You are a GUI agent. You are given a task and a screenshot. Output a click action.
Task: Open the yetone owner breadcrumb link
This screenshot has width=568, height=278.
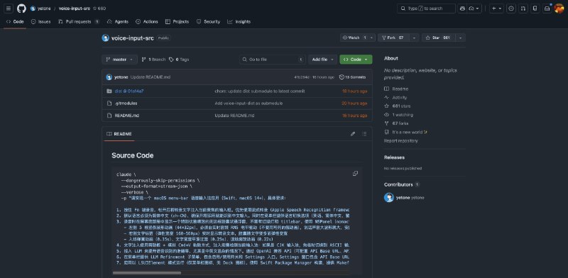(44, 9)
